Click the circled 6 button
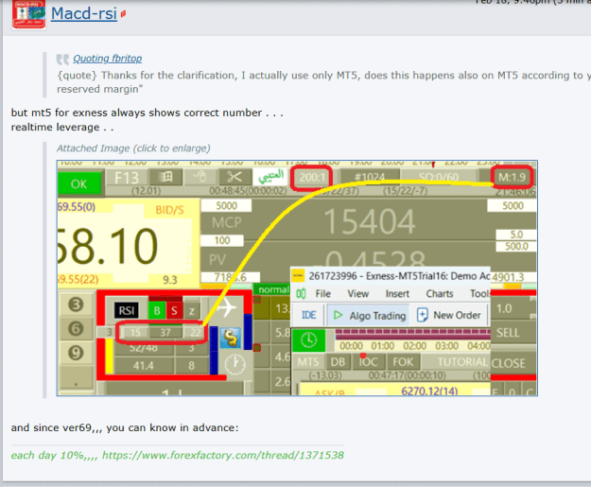The image size is (591, 487). click(x=76, y=329)
